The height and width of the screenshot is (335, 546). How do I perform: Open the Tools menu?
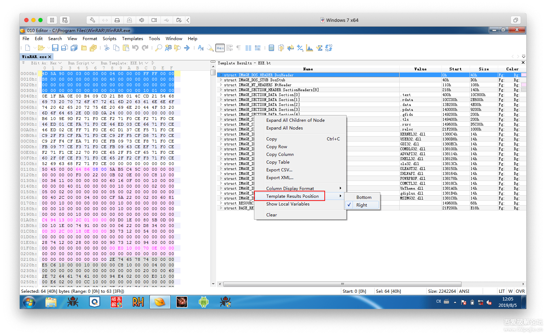tap(154, 39)
